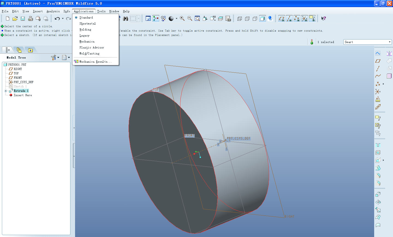Select PRT_CSYS_DEF in the model tree
The width and height of the screenshot is (393, 237).
click(x=23, y=82)
